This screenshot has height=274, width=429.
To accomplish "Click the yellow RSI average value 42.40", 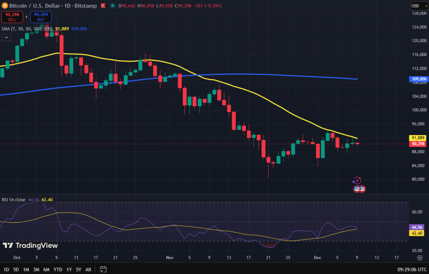I will click(47, 200).
